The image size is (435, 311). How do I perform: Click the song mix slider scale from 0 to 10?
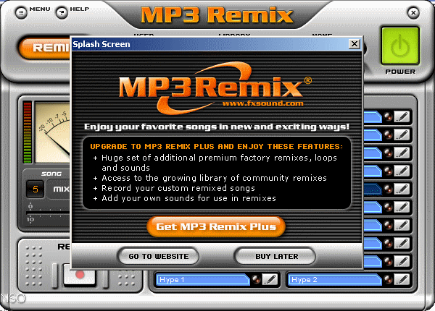coord(49,213)
